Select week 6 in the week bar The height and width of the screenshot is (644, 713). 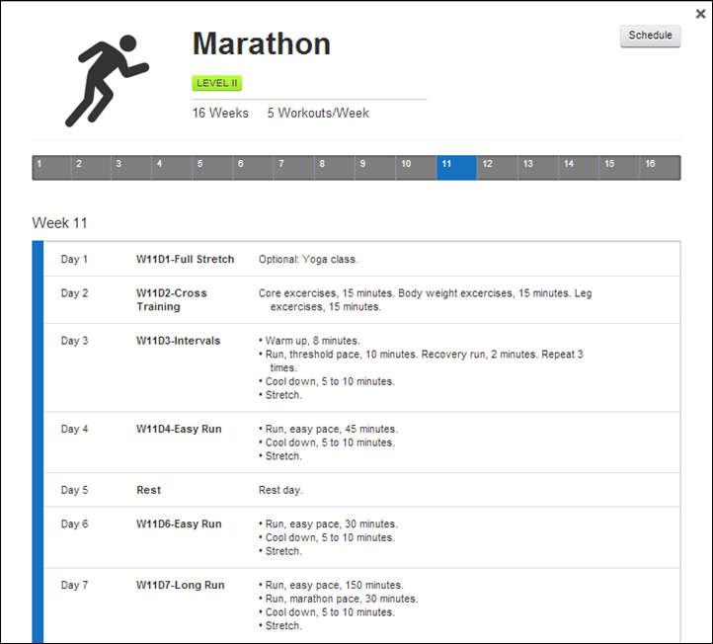[x=253, y=168]
